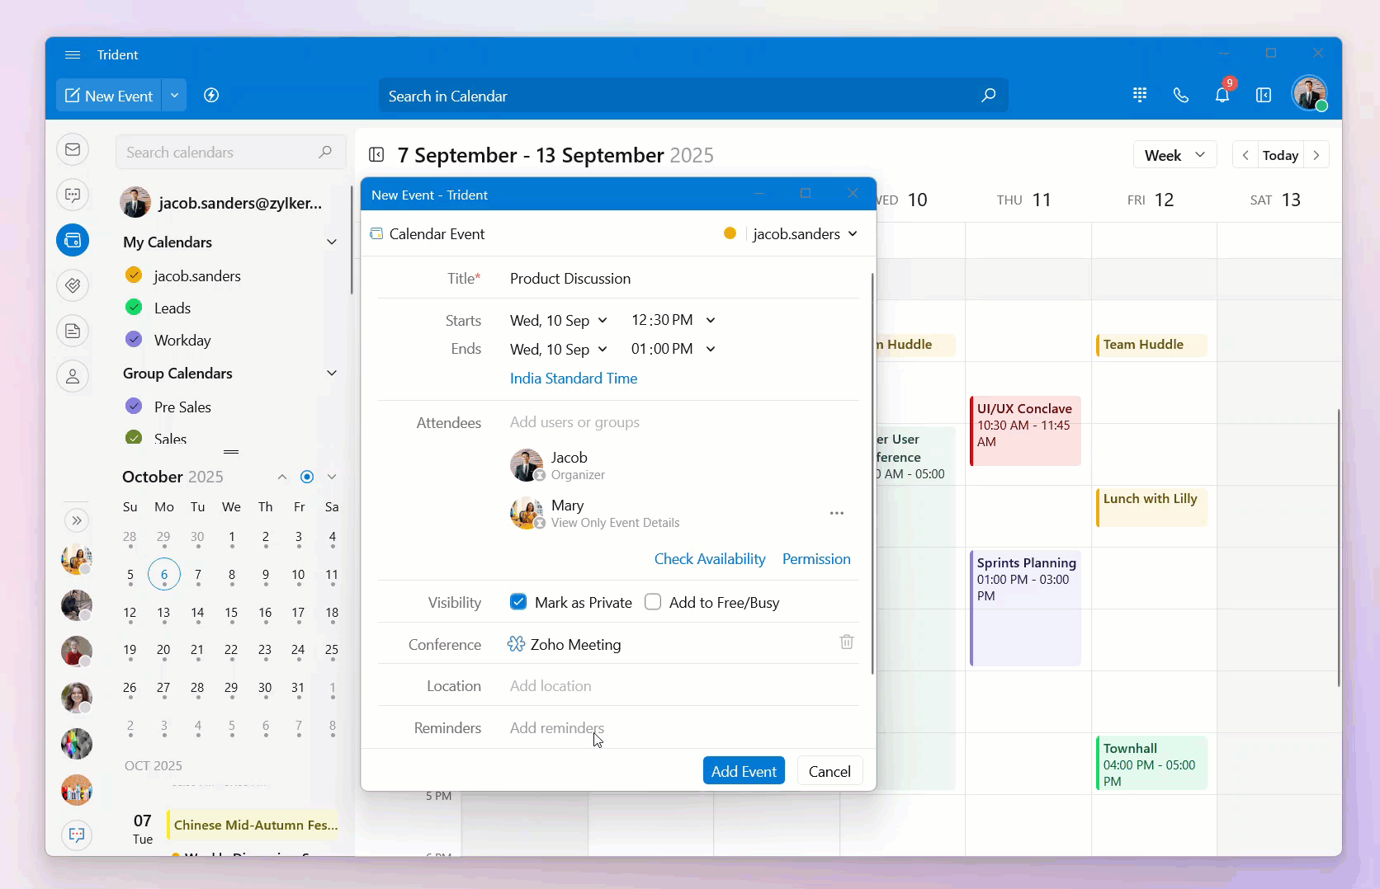Collapse Group Calendars section
The width and height of the screenshot is (1380, 889).
(x=332, y=373)
